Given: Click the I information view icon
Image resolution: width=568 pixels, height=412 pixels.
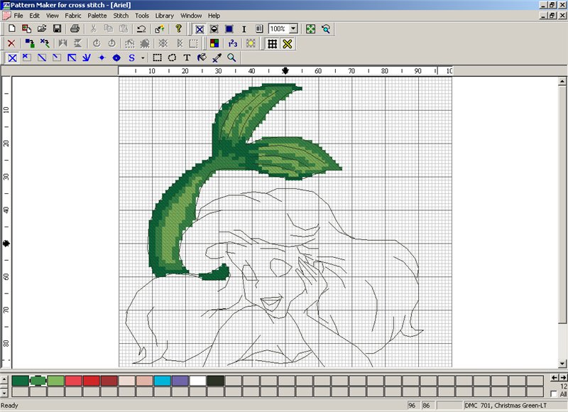Looking at the screenshot, I should (x=244, y=29).
